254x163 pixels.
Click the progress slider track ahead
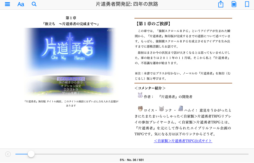point(141,154)
